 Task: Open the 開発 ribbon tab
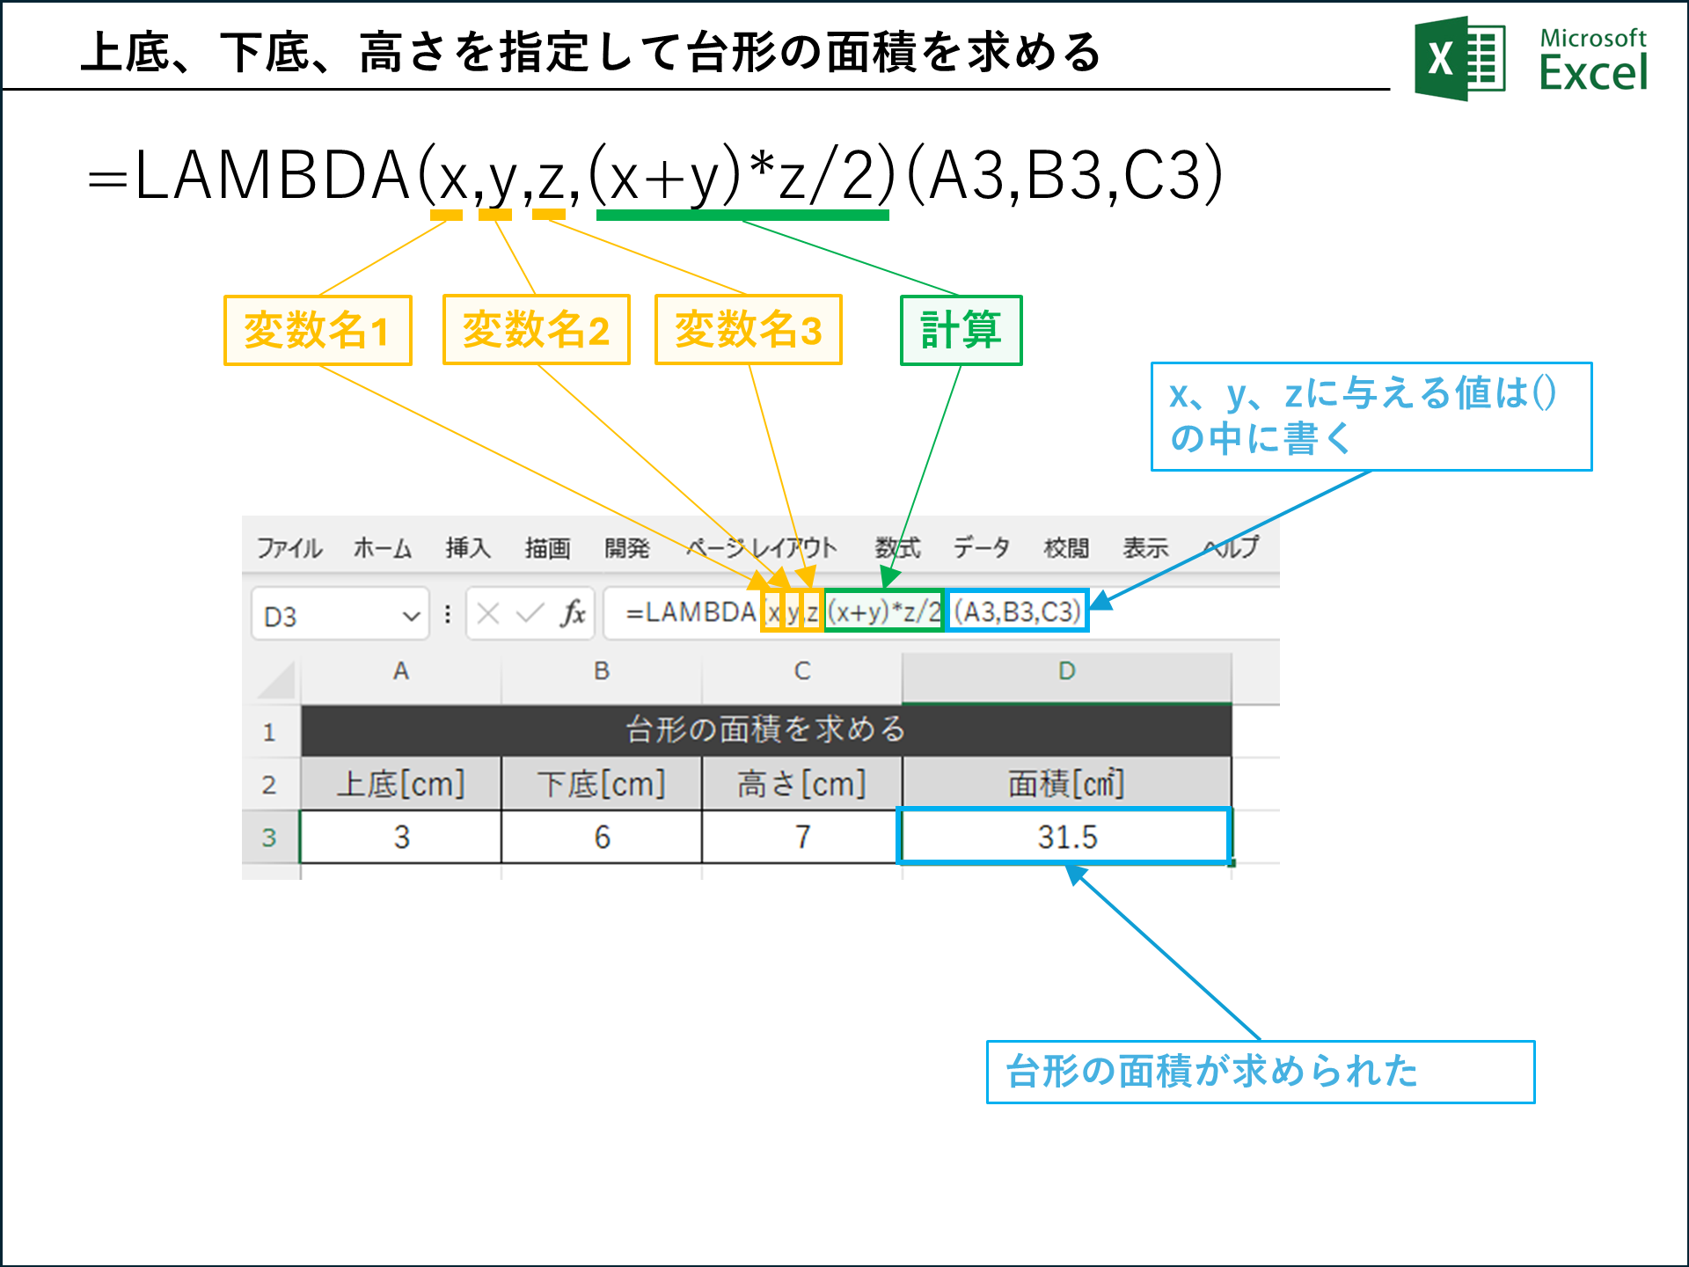(x=628, y=547)
